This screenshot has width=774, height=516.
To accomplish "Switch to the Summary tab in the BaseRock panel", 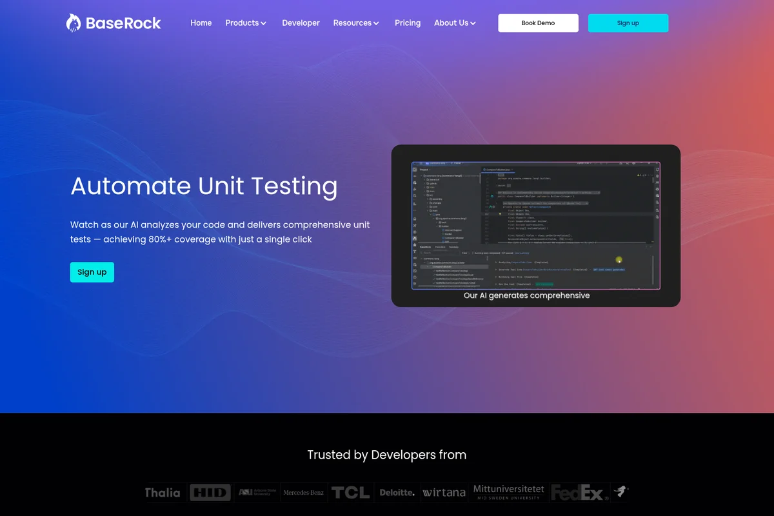I will (452, 247).
